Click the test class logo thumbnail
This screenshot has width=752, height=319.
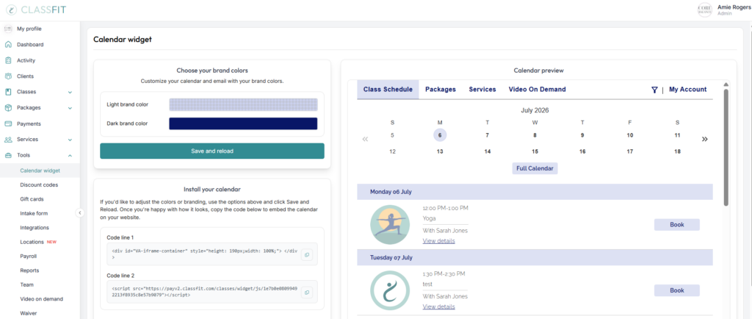(x=390, y=290)
